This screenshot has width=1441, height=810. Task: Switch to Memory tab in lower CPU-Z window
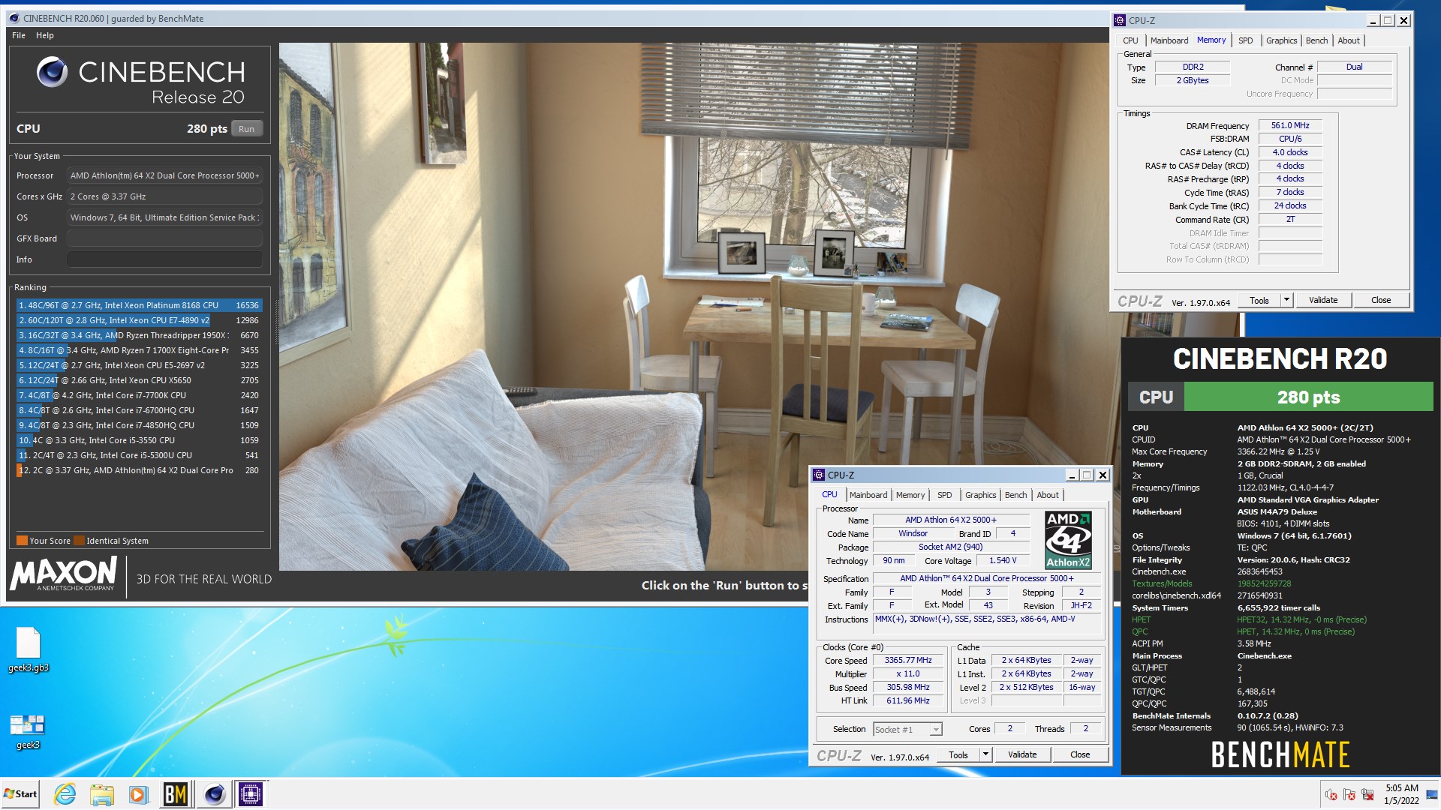[910, 495]
